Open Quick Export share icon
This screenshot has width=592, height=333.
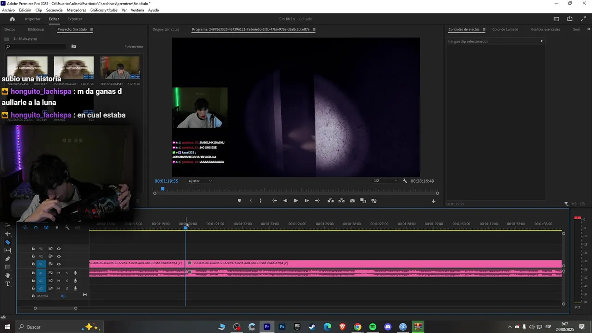[570, 19]
